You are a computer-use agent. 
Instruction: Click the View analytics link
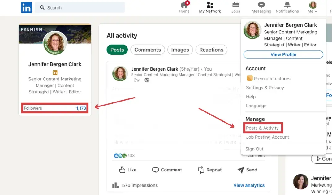(249, 185)
